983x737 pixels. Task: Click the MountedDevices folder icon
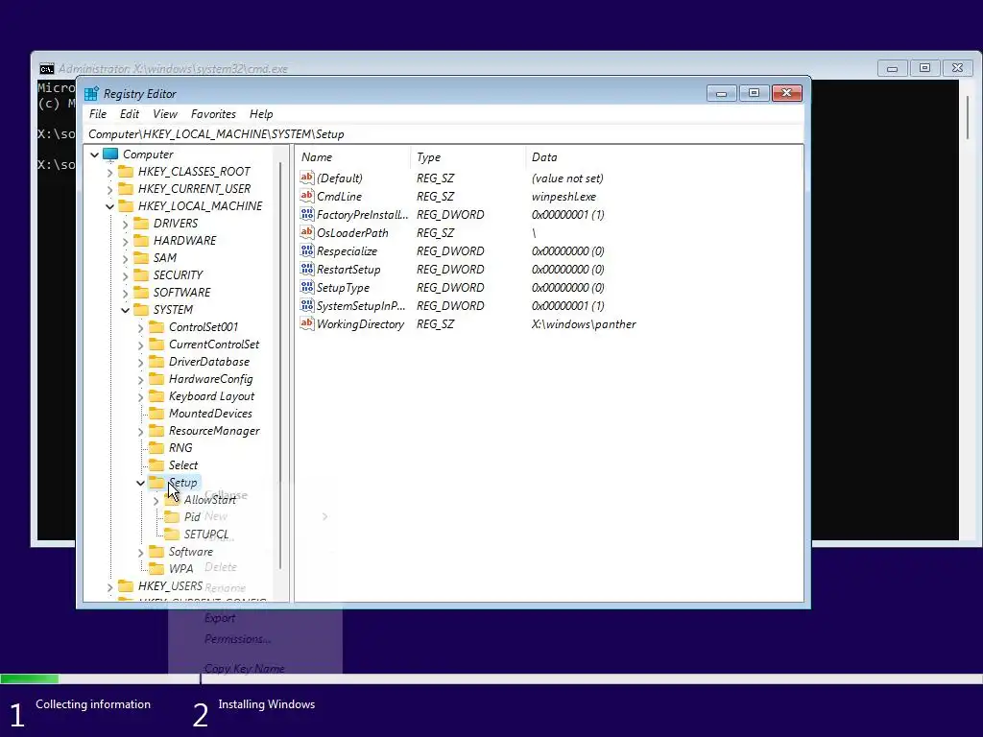[x=156, y=414]
